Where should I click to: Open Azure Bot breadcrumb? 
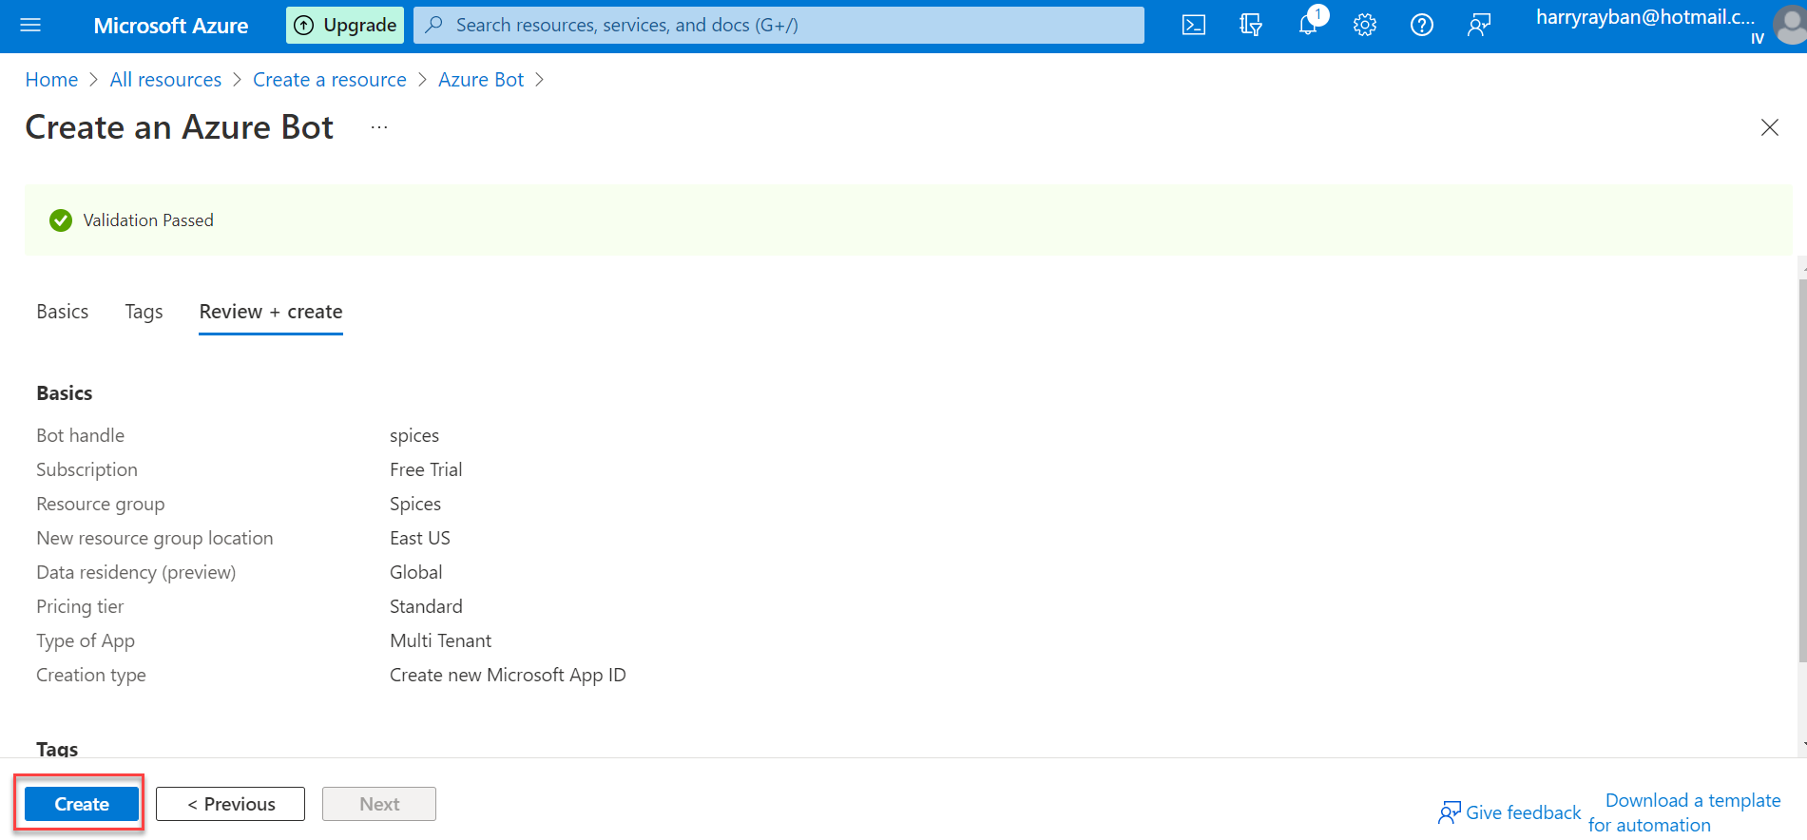(481, 80)
